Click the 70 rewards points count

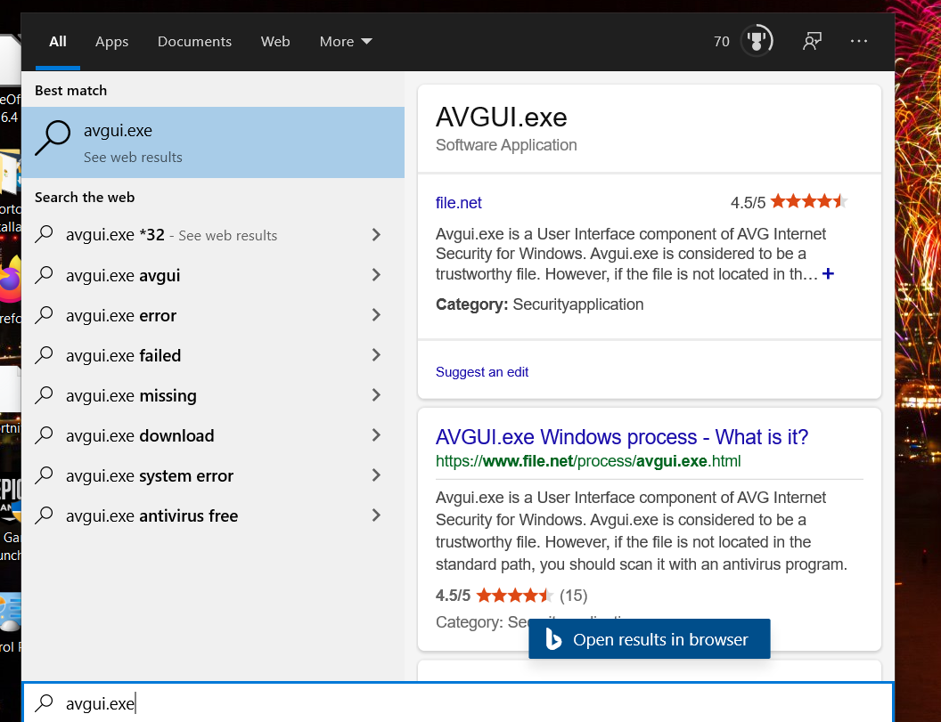click(x=722, y=41)
